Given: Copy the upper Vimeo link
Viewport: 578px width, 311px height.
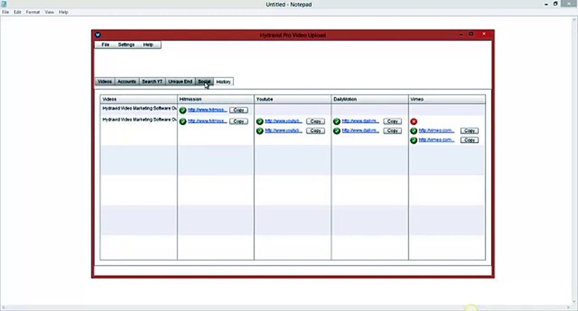Looking at the screenshot, I should [x=470, y=130].
